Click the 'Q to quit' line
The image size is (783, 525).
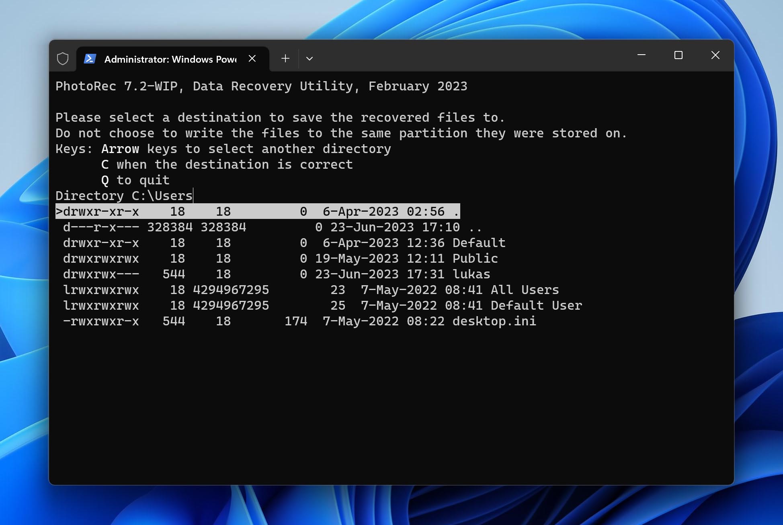(135, 180)
